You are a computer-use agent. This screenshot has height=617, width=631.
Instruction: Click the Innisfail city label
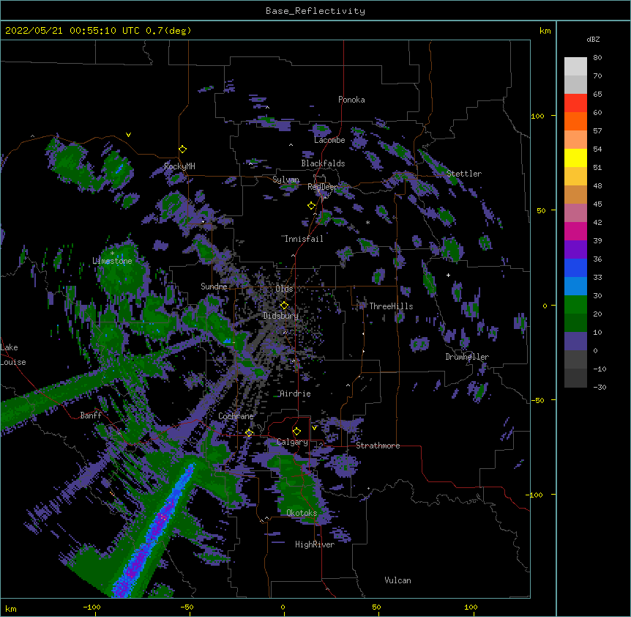[304, 239]
